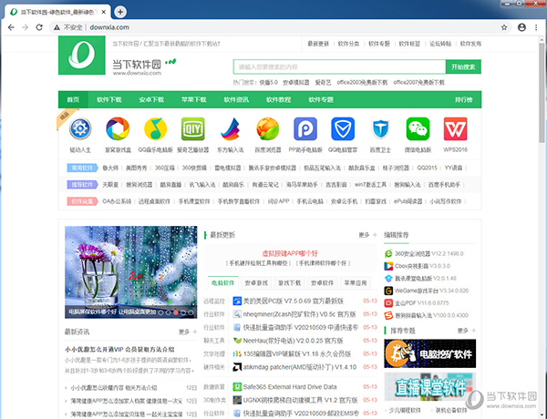547x419 pixels.
Task: Click the 金山PDF icon
Action: coord(388,303)
